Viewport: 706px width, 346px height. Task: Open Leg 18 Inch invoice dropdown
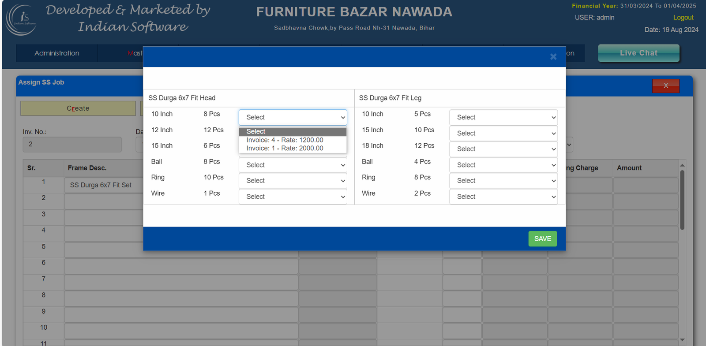pyautogui.click(x=503, y=149)
